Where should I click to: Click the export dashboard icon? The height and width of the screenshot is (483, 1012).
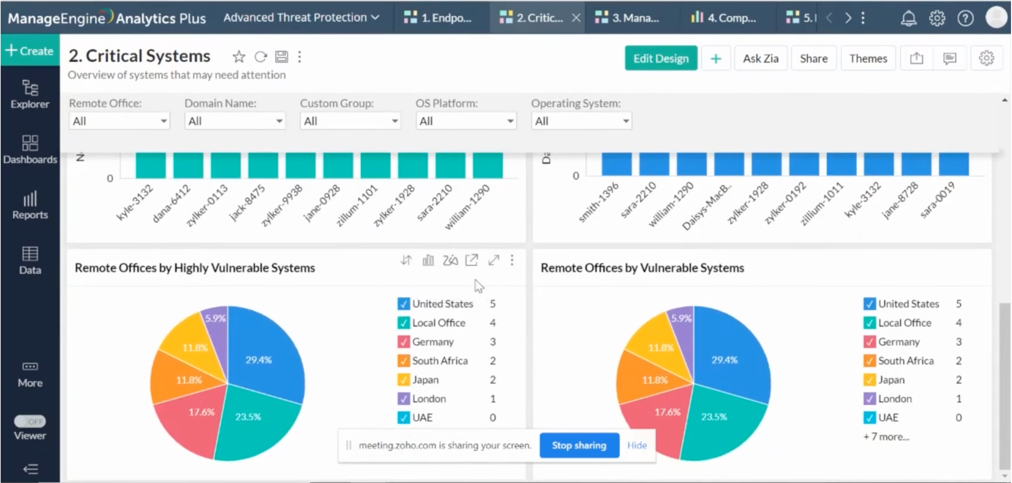[x=916, y=58]
